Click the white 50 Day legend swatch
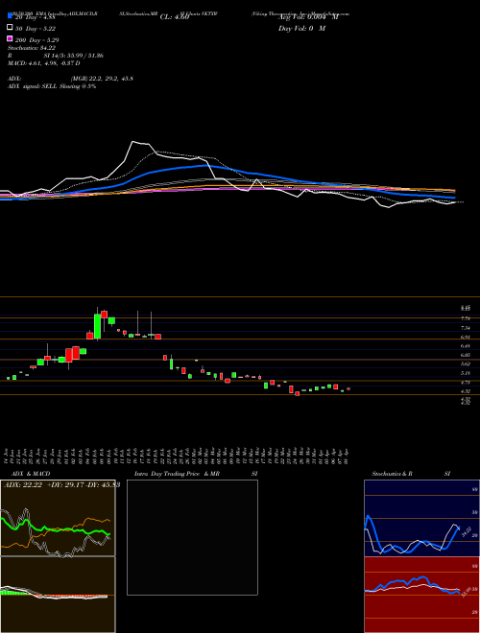 [11, 28]
